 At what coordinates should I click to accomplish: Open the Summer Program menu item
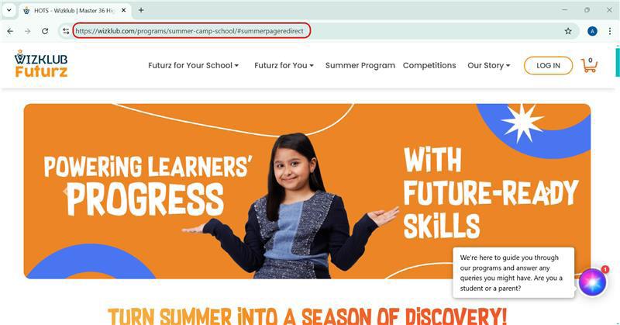point(360,65)
